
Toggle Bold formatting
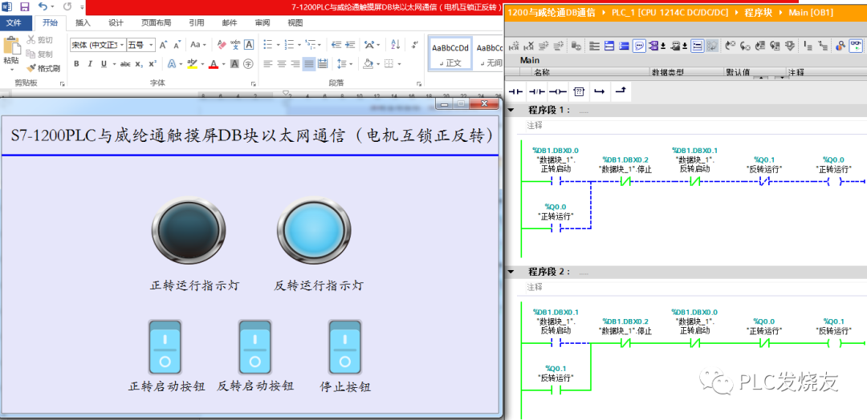(76, 64)
